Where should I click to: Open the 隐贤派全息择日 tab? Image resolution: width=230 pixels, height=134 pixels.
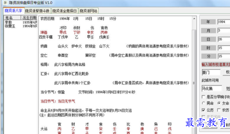pyautogui.click(x=65, y=11)
